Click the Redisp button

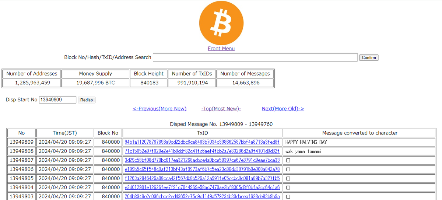tap(87, 100)
